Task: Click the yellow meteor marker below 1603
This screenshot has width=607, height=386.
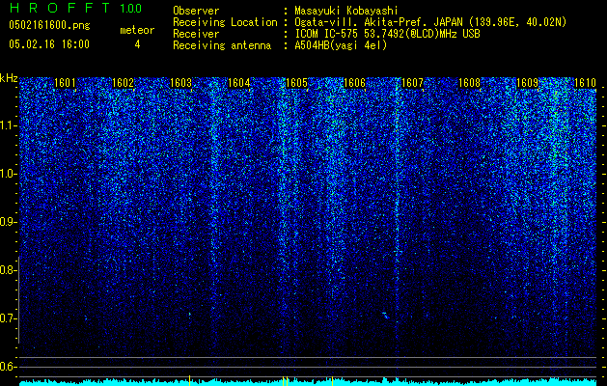Action: click(x=189, y=380)
